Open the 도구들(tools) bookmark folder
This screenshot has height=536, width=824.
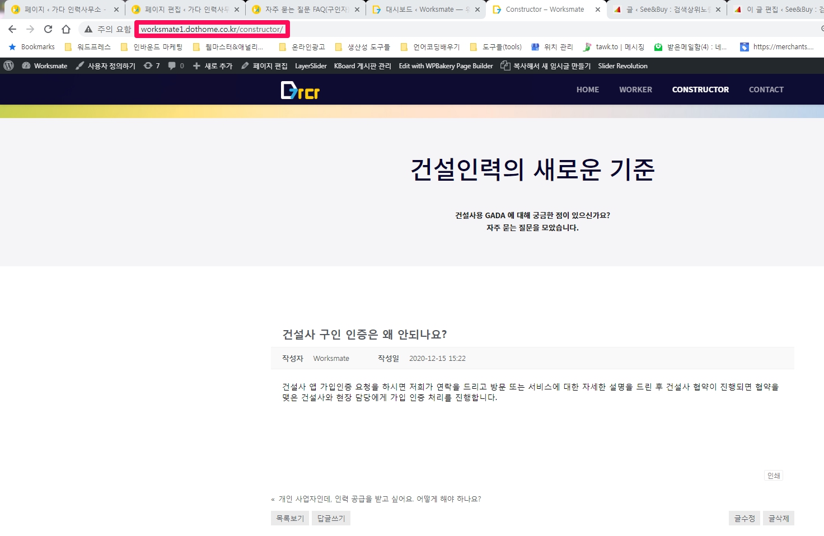pos(496,47)
